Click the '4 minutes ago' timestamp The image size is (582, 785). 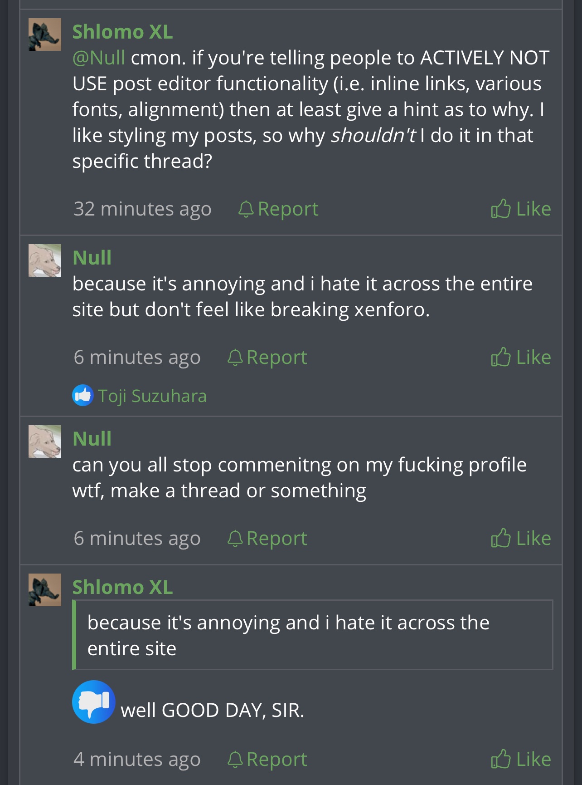[x=137, y=759]
